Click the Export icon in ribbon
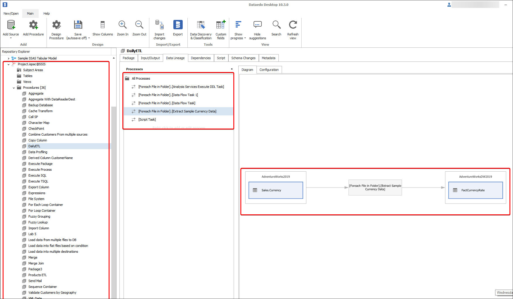Screen dimensions: 513x299 (x=178, y=25)
